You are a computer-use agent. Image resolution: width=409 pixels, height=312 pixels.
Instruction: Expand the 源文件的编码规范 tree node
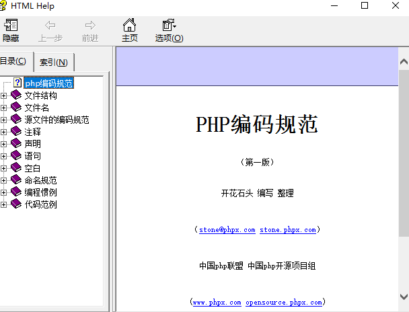click(x=4, y=120)
